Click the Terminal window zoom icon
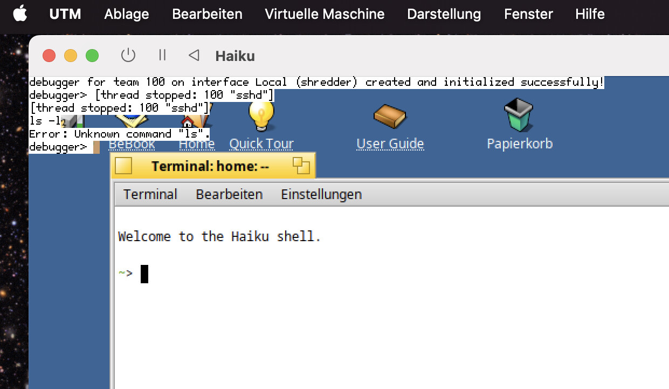The width and height of the screenshot is (669, 389). tap(301, 166)
